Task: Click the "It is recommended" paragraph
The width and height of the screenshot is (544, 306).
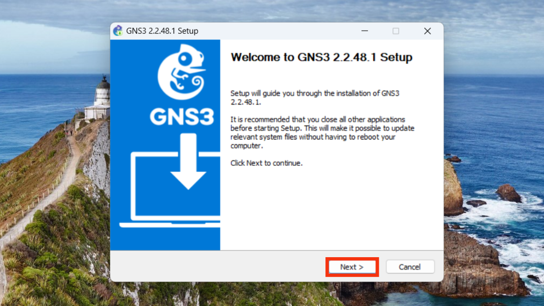Action: (321, 133)
